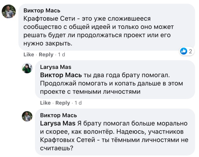The height and width of the screenshot is (157, 199).
Task: Click the Виктор Мась mention in Larysa's reply
Action: 58,75
